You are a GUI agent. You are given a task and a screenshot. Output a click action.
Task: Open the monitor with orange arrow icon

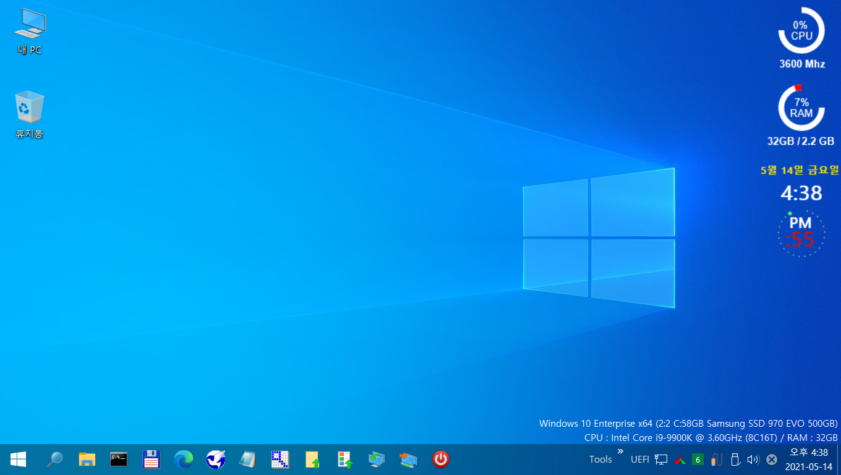pos(408,459)
